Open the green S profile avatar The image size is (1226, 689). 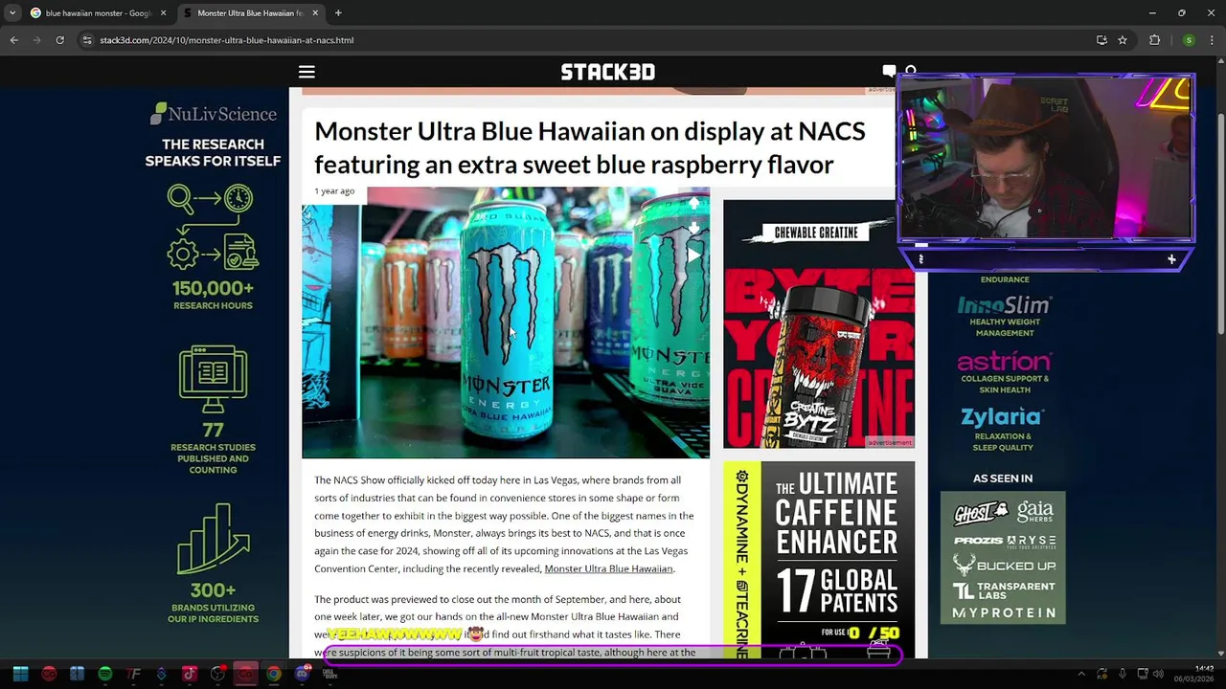click(1189, 40)
